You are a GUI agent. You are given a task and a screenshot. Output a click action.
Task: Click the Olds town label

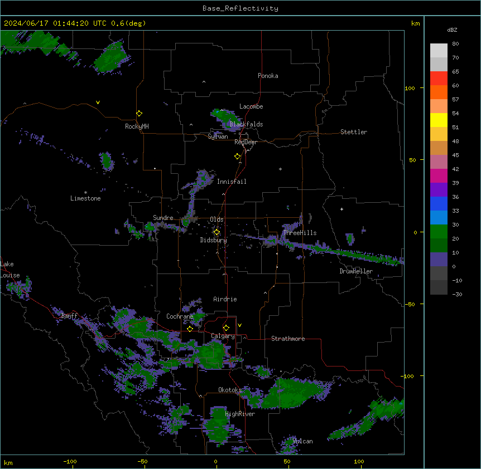[x=217, y=219]
